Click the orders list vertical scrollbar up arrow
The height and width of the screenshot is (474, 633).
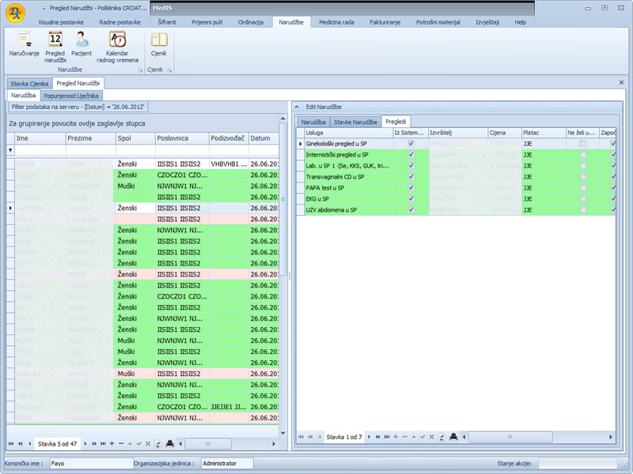click(283, 118)
